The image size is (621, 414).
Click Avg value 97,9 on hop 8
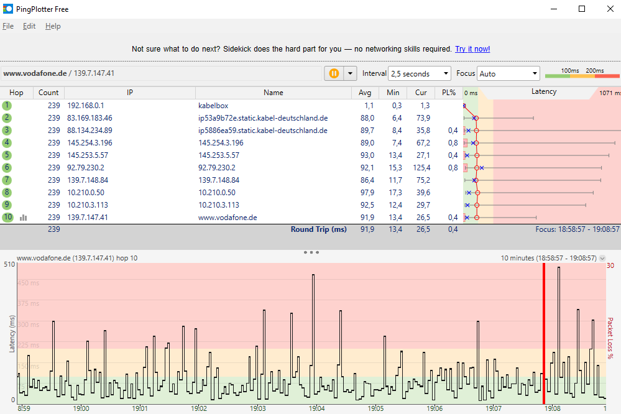367,193
